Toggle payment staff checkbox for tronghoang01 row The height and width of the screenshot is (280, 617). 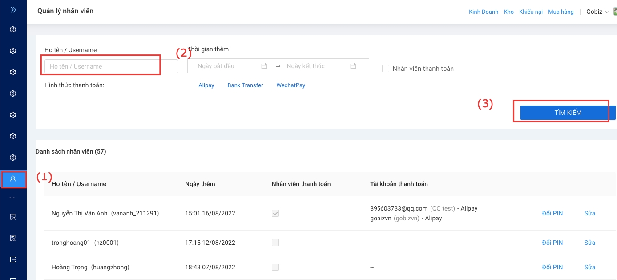275,243
